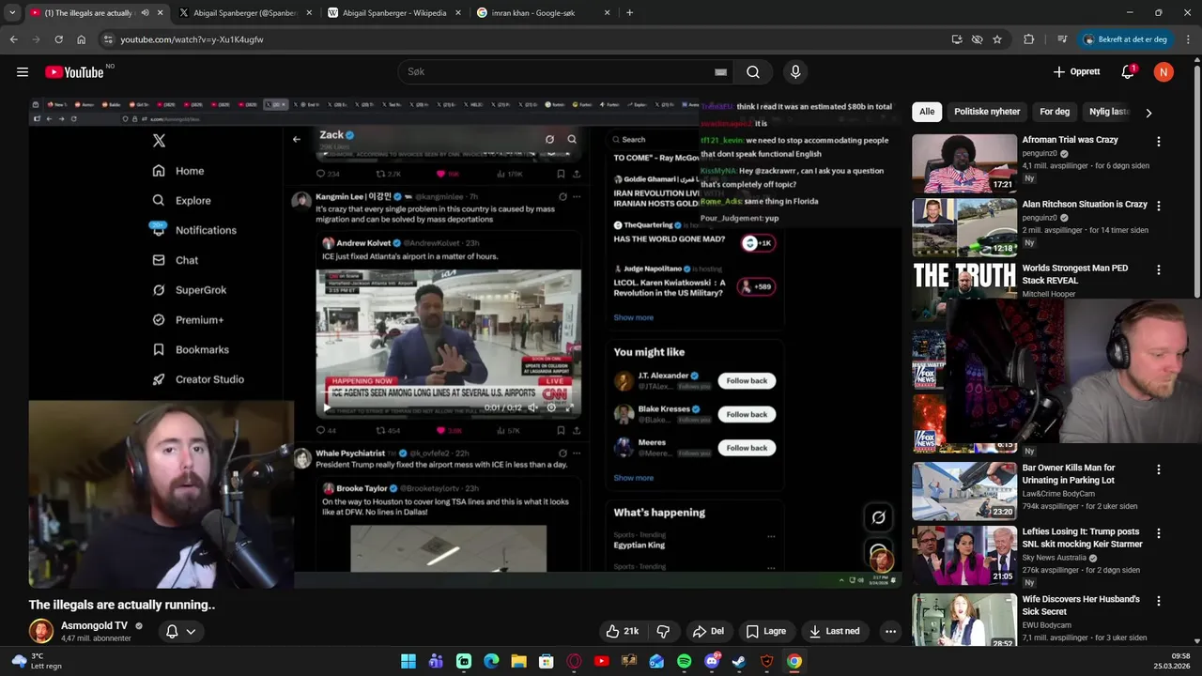Open more actions ellipsis under the video
Screen dimensions: 1202x676
[x=890, y=631]
